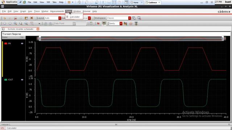
Task: Toggle the highlighted family plot icon
Action: [104, 23]
